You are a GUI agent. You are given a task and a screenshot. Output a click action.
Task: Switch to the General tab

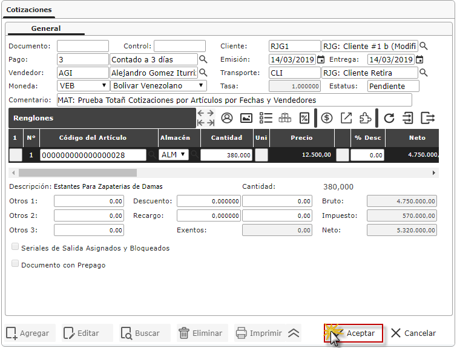click(46, 28)
